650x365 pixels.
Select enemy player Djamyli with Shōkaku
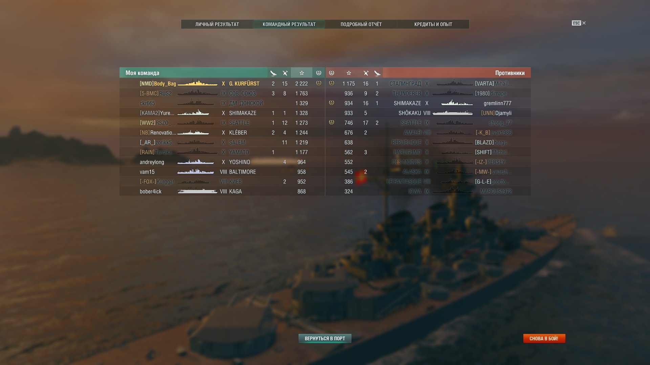428,113
